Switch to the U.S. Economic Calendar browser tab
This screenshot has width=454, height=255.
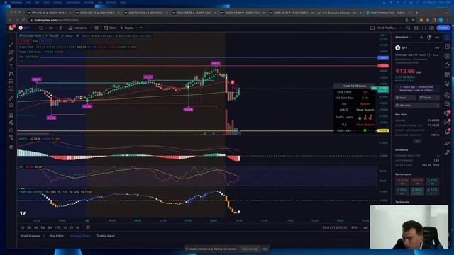click(x=339, y=13)
